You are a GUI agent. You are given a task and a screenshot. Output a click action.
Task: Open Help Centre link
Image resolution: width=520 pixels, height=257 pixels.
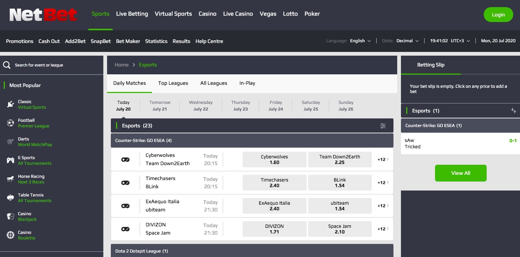209,41
